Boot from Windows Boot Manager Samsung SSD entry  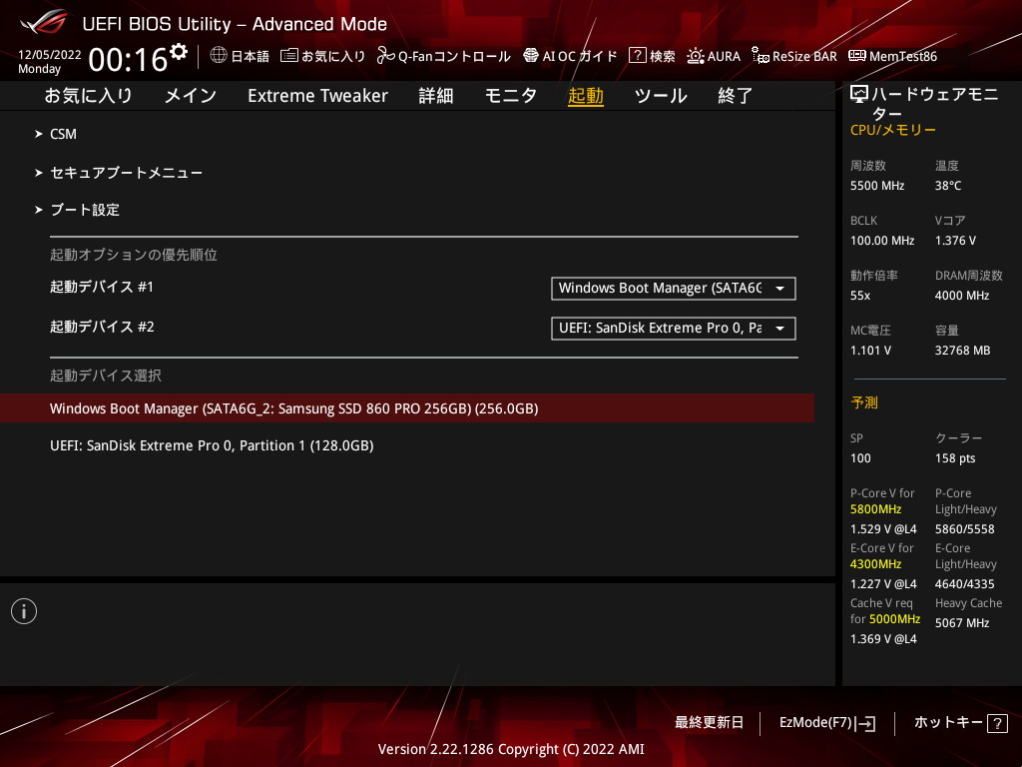point(407,408)
